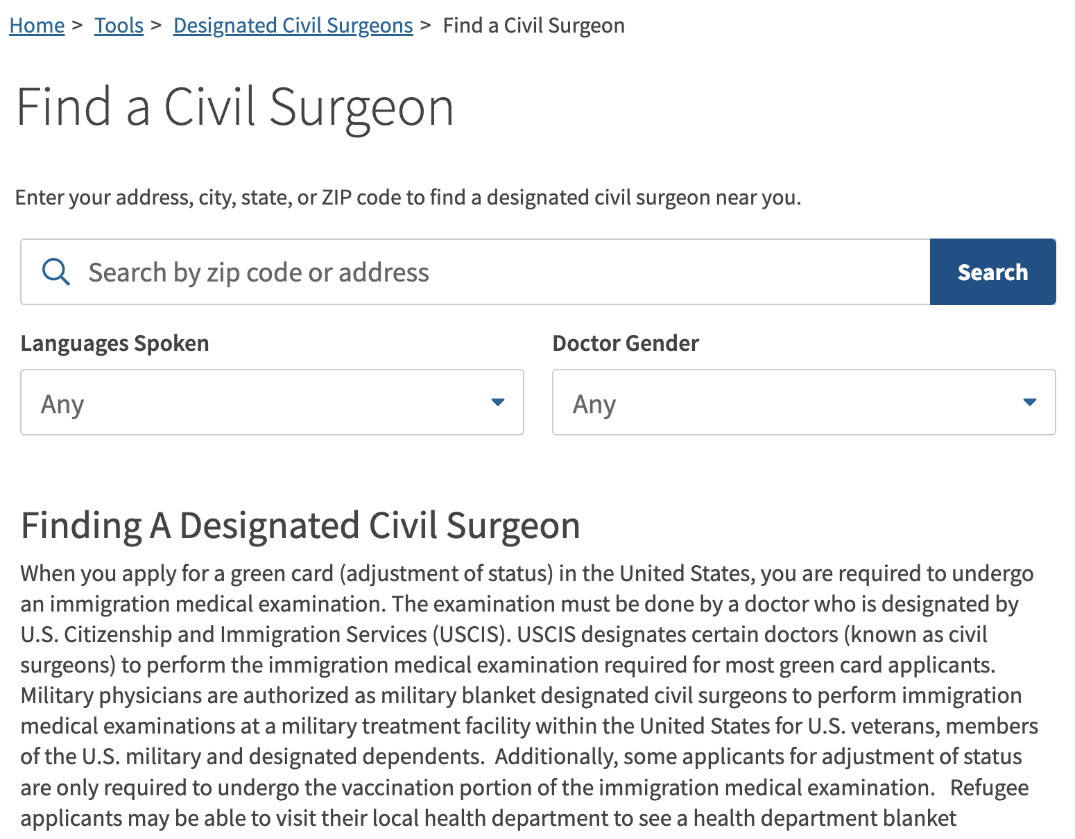
Task: Click the "Doctor Gender" label
Action: pyautogui.click(x=626, y=343)
